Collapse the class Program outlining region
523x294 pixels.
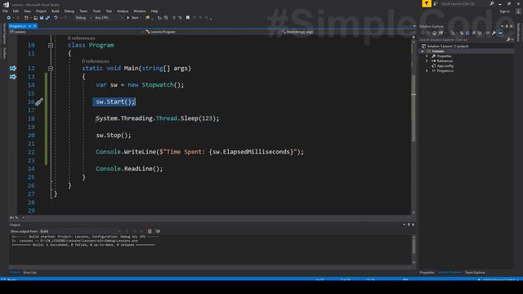pos(51,45)
